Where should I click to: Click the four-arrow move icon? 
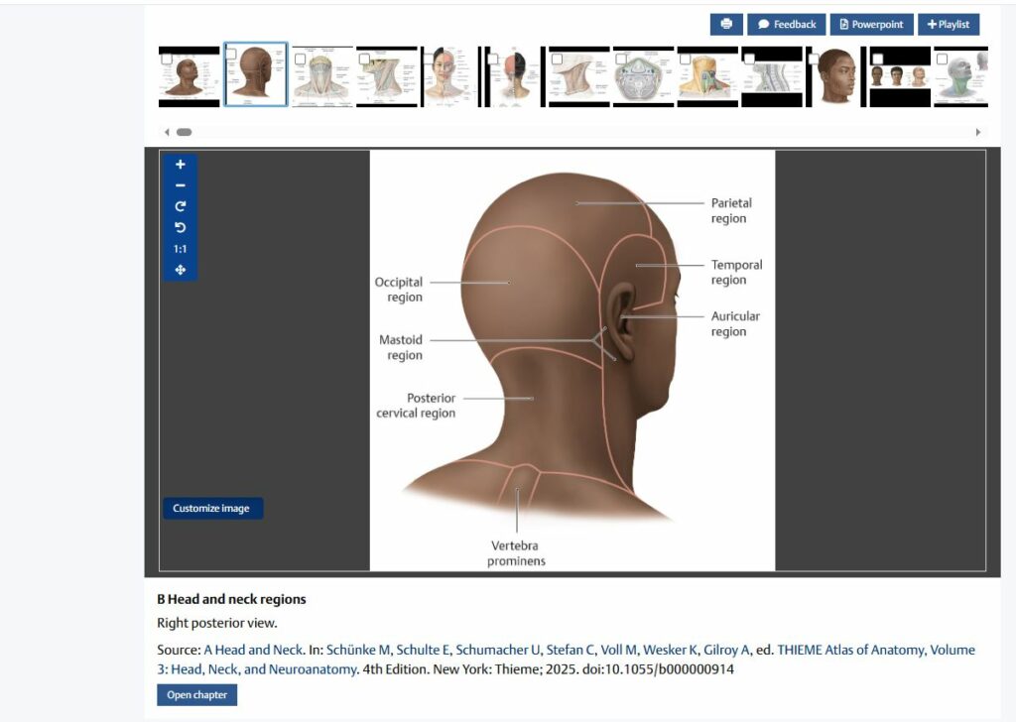pyautogui.click(x=180, y=270)
